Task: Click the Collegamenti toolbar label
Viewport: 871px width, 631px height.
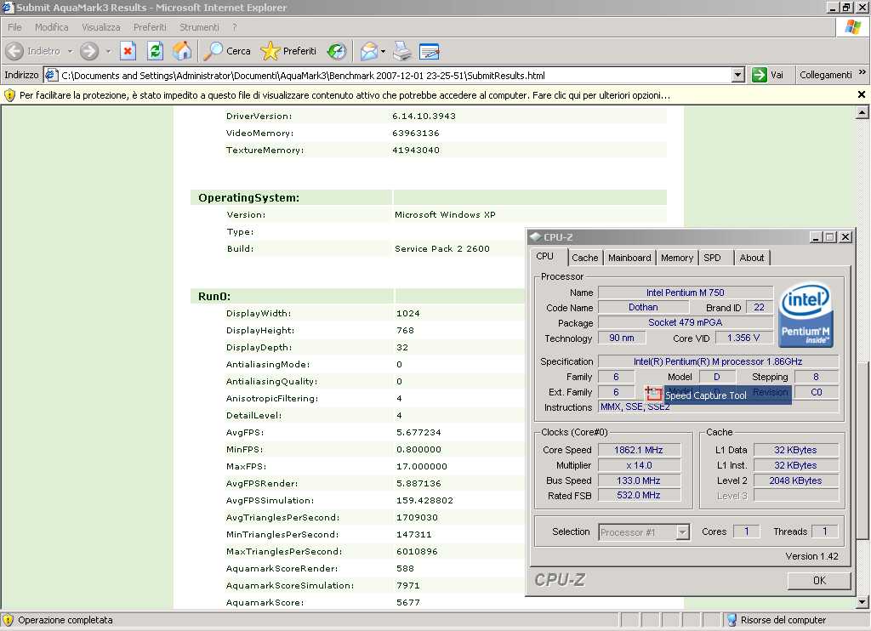Action: click(825, 75)
